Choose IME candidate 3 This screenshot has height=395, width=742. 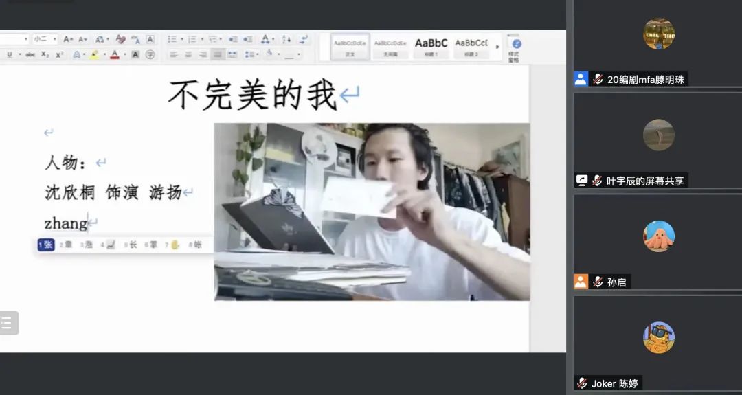[86, 245]
